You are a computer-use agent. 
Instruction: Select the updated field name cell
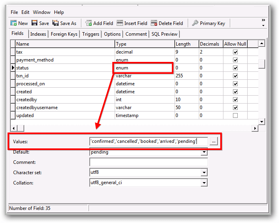65,115
